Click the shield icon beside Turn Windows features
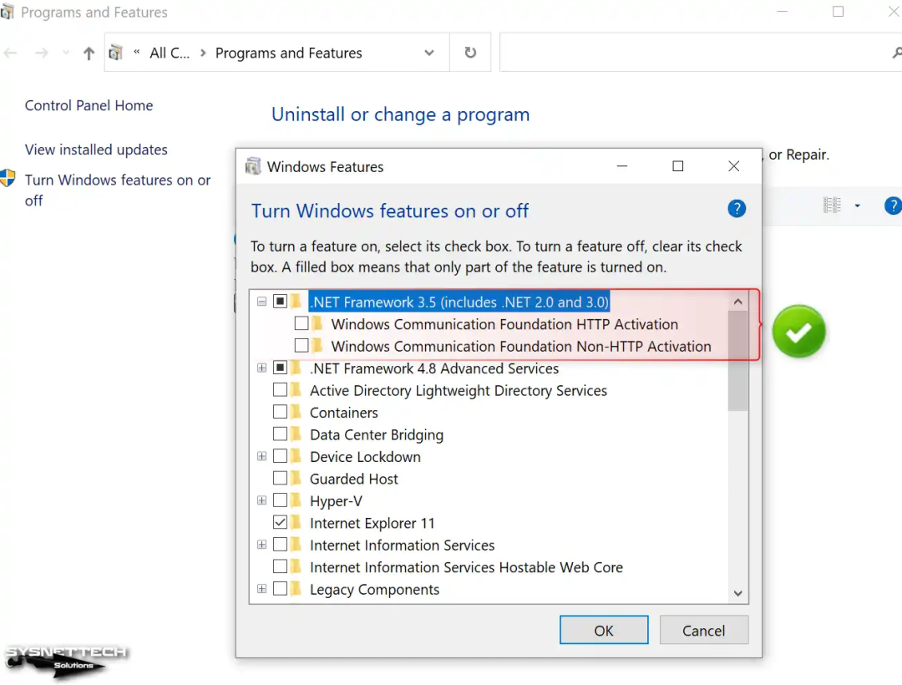Screen dimensions: 902x685 [8, 178]
